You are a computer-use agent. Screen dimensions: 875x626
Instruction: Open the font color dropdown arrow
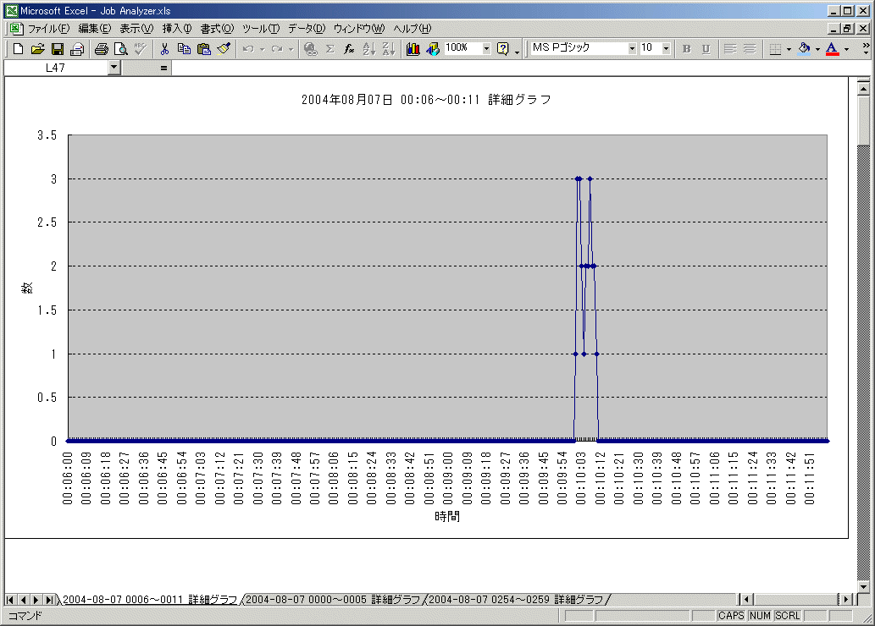pos(846,49)
